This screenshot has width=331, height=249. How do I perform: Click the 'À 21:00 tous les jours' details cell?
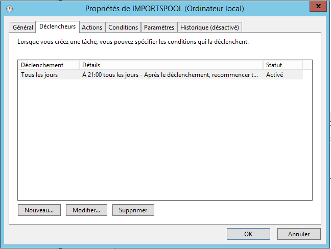170,75
